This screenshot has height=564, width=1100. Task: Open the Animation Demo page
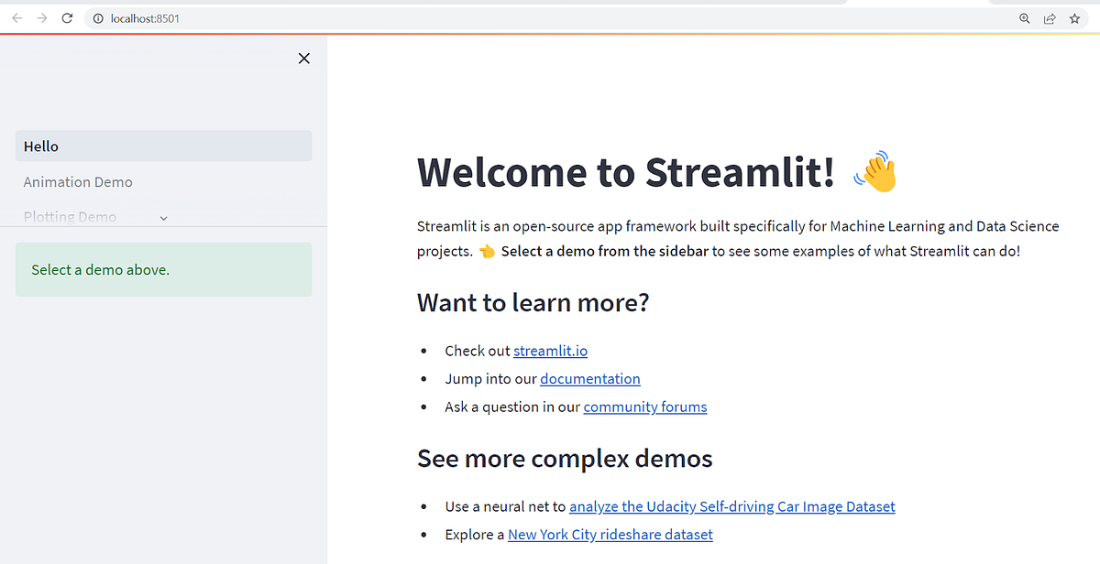[x=78, y=181]
